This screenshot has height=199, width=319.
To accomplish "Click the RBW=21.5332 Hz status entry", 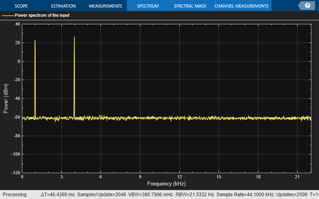I will tap(195, 195).
